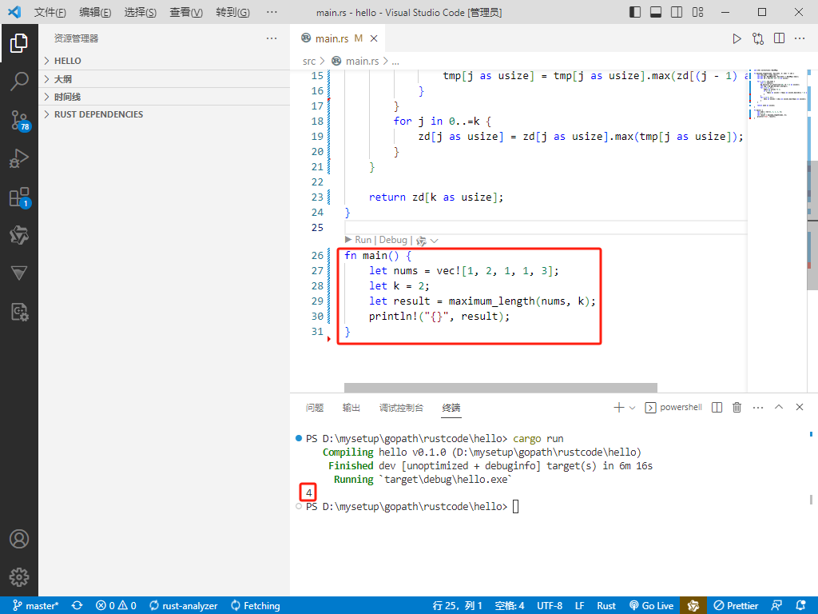Open the file-with-gear icon in activity bar
The height and width of the screenshot is (614, 818).
point(19,312)
